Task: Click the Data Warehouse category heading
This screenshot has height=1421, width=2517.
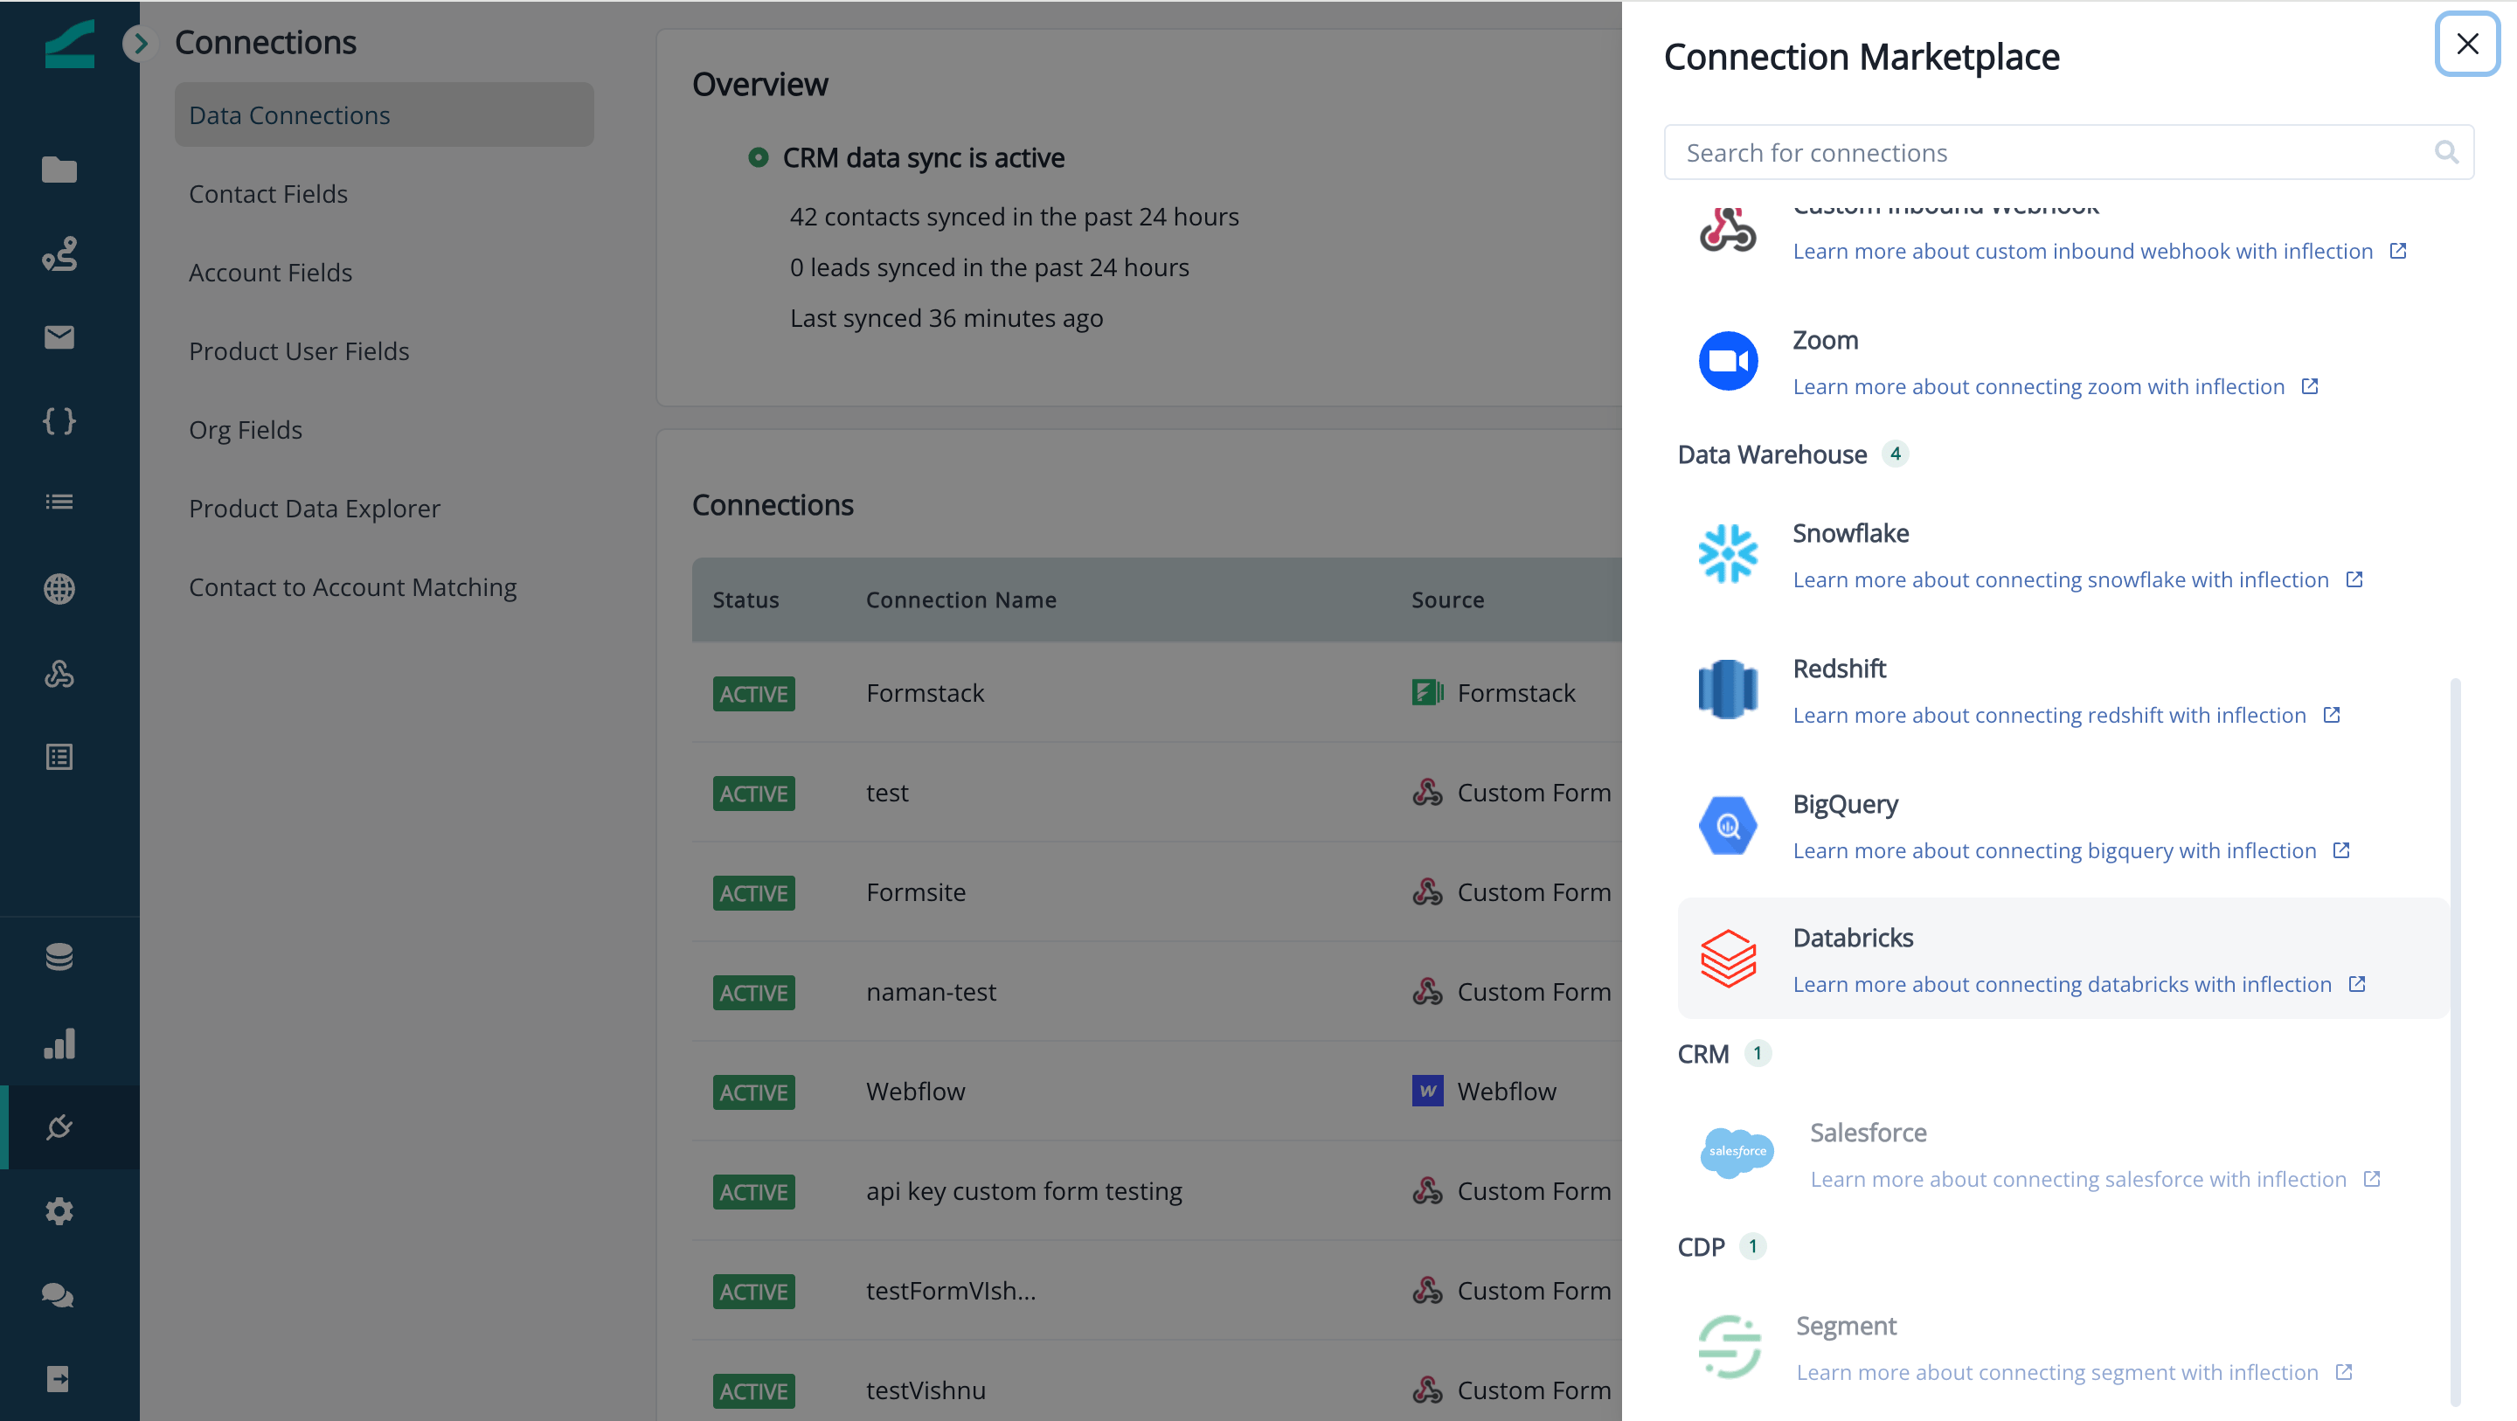Action: coord(1772,454)
